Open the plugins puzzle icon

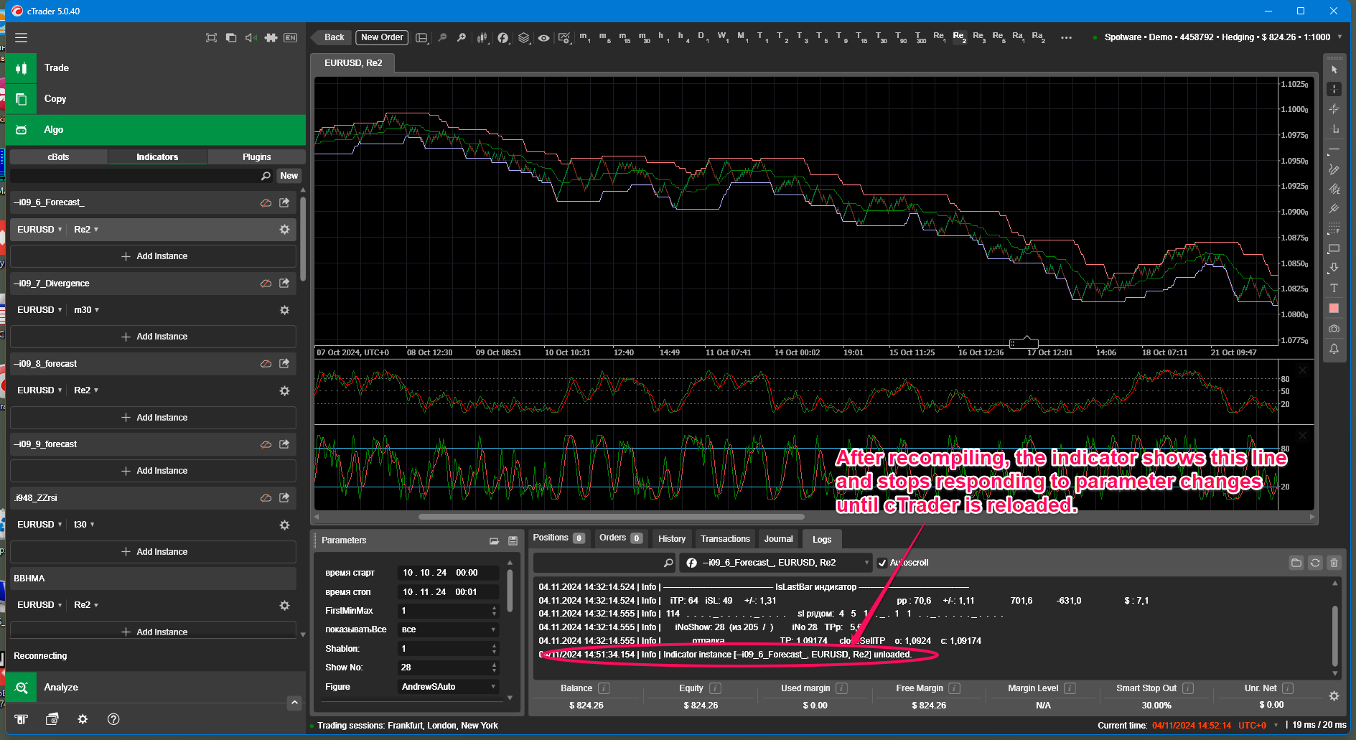(x=271, y=37)
